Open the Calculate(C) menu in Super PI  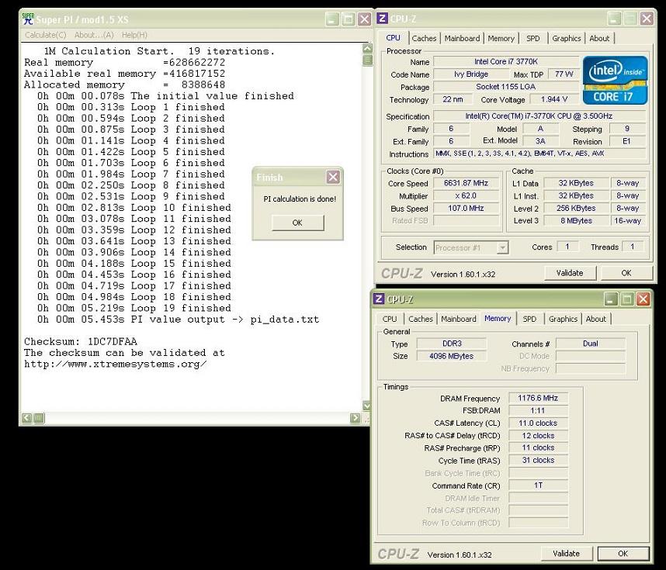(46, 35)
